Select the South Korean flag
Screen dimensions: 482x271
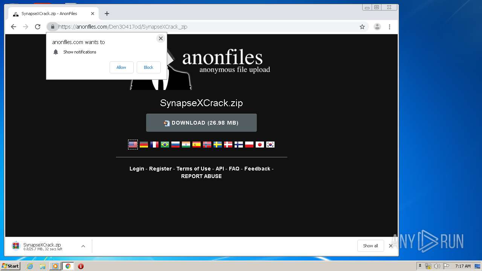270,145
